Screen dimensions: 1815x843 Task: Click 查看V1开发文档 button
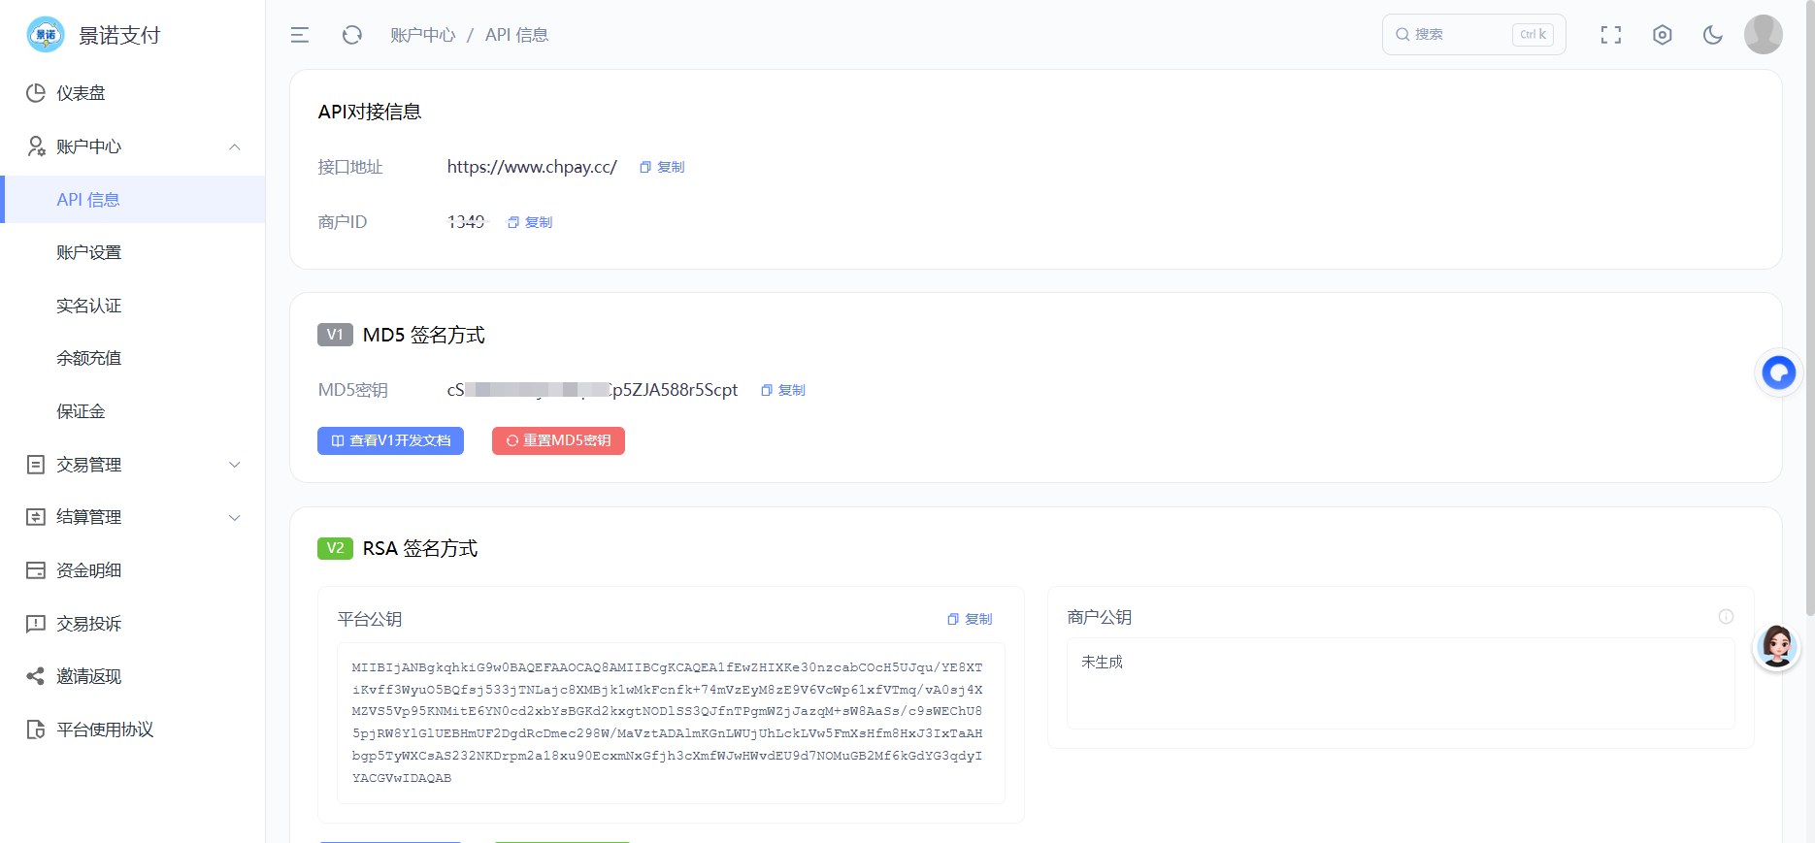[390, 440]
